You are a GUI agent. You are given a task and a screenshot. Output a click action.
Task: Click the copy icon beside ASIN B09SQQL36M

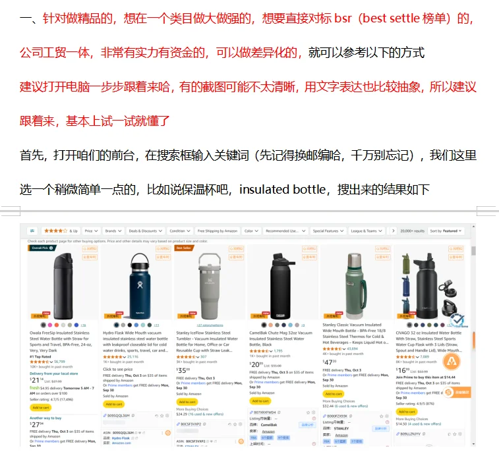133,416
